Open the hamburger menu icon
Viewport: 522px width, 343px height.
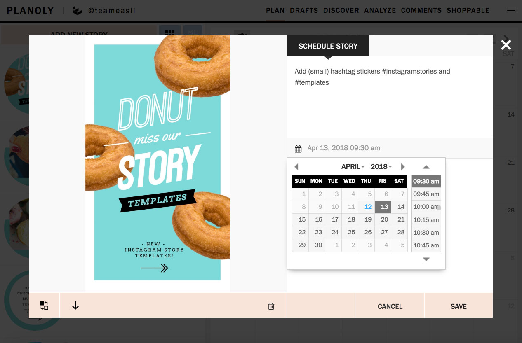tap(511, 11)
